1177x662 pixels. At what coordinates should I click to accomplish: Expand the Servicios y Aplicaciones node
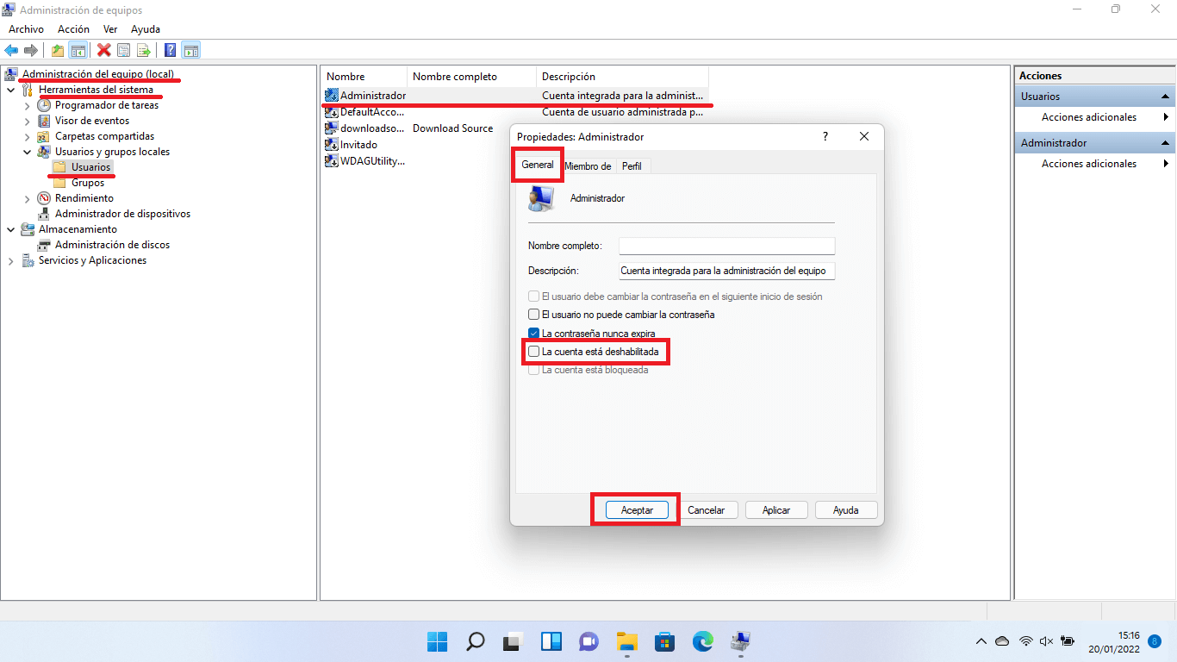point(10,259)
